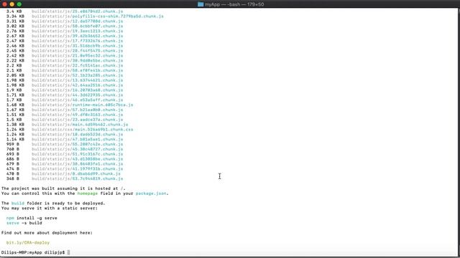Click the 3.02 KB file size entry
Viewport: 460px width, 258px height.
tap(15, 26)
